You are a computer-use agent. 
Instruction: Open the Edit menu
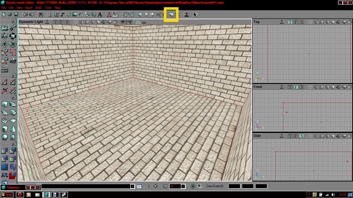coord(11,8)
